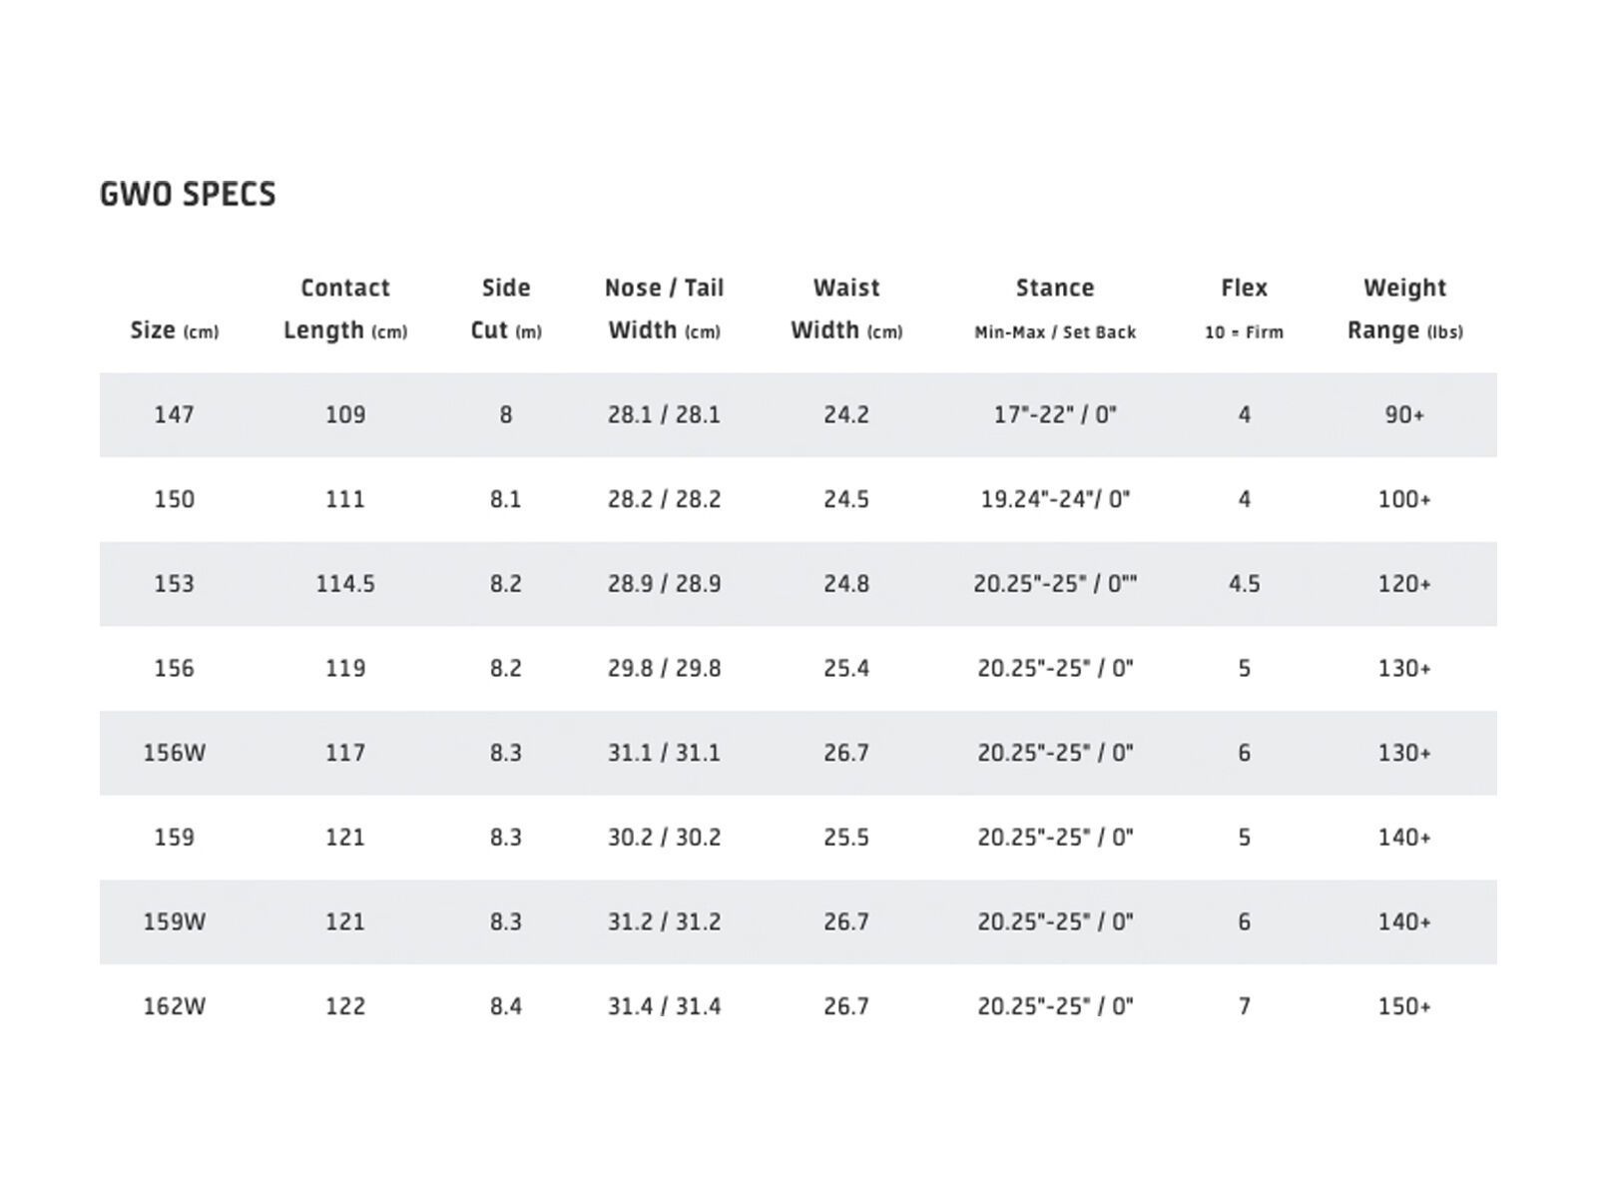Select the 28.1 / 28.1 width cell
The height and width of the screenshot is (1198, 1597).
(x=664, y=414)
